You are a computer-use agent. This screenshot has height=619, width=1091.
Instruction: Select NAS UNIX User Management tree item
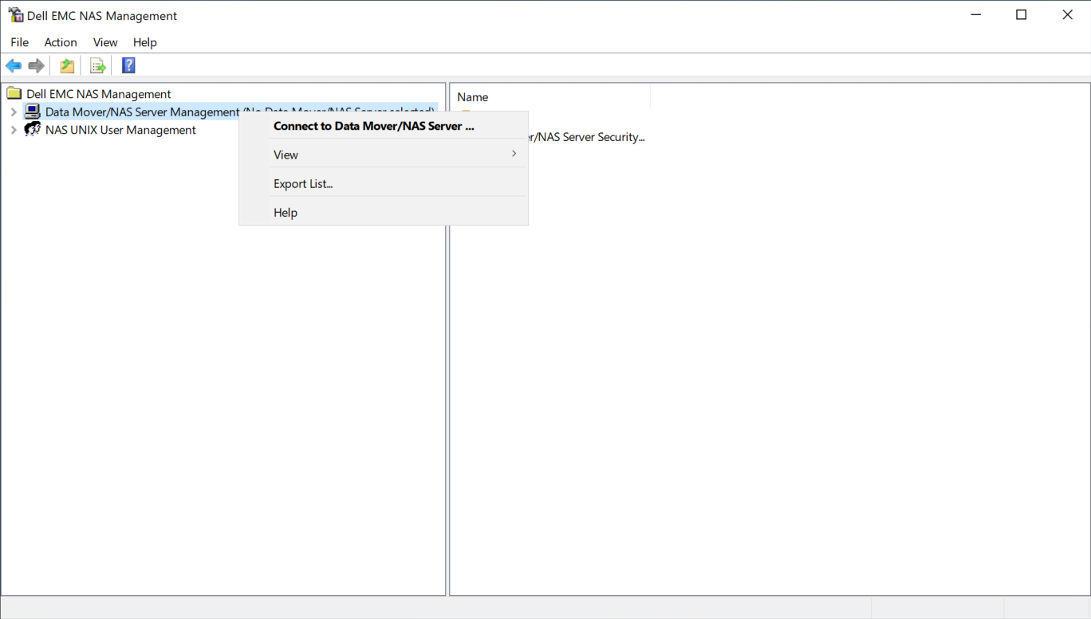[x=120, y=130]
